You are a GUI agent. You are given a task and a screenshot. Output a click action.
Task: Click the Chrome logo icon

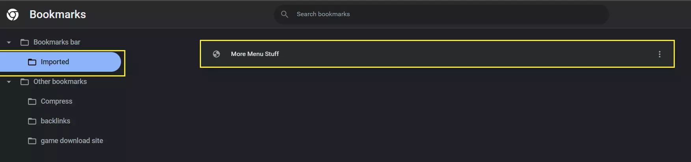(13, 15)
